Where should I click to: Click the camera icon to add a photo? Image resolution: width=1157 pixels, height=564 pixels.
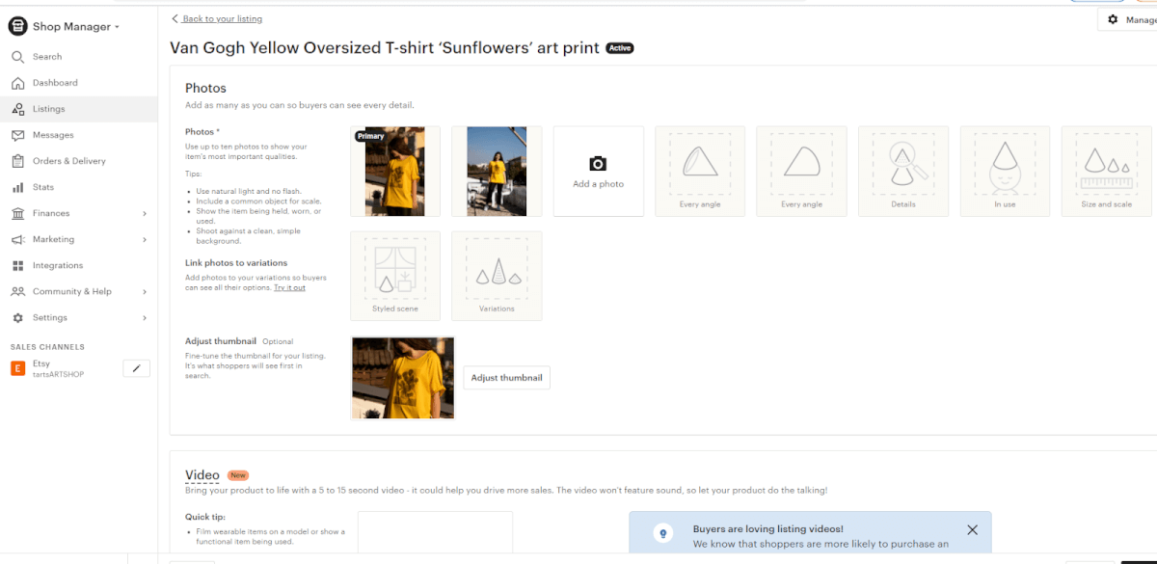[x=598, y=164]
